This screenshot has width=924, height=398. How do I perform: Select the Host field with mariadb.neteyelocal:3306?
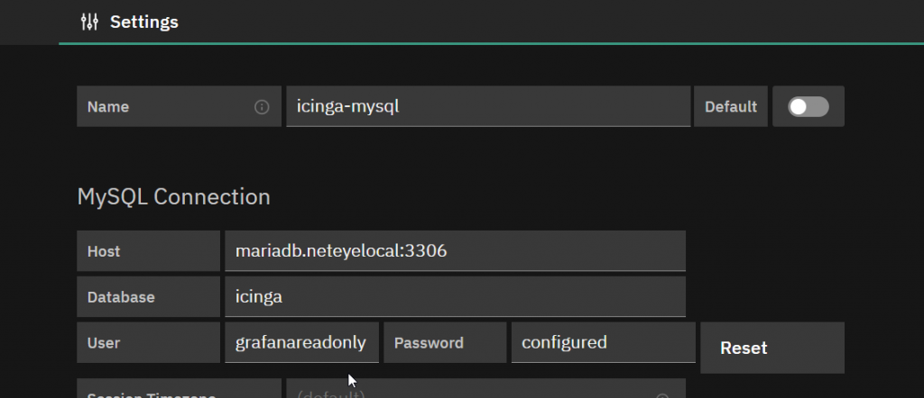click(455, 251)
